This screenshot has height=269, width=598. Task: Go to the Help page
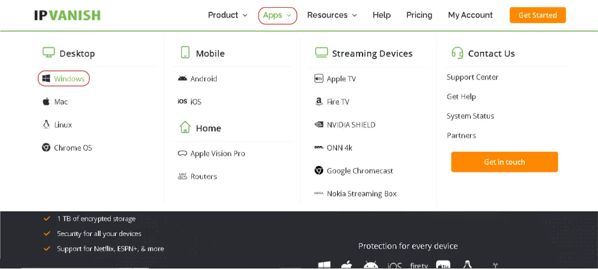(x=381, y=15)
